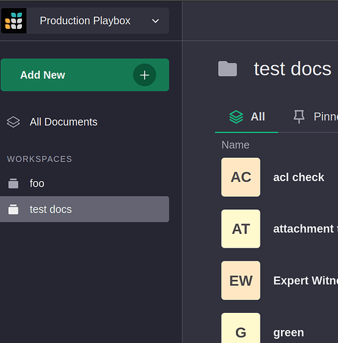The image size is (338, 343).
Task: Open the acl check document
Action: [x=298, y=177]
